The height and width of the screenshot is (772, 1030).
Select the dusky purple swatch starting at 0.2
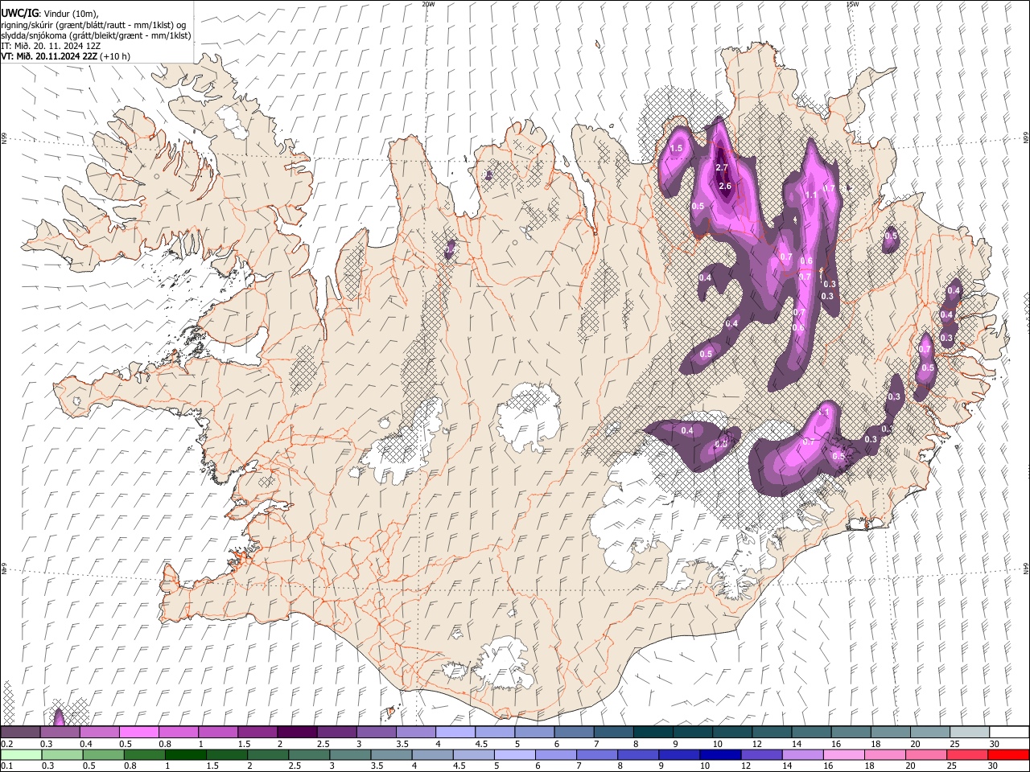pyautogui.click(x=20, y=733)
